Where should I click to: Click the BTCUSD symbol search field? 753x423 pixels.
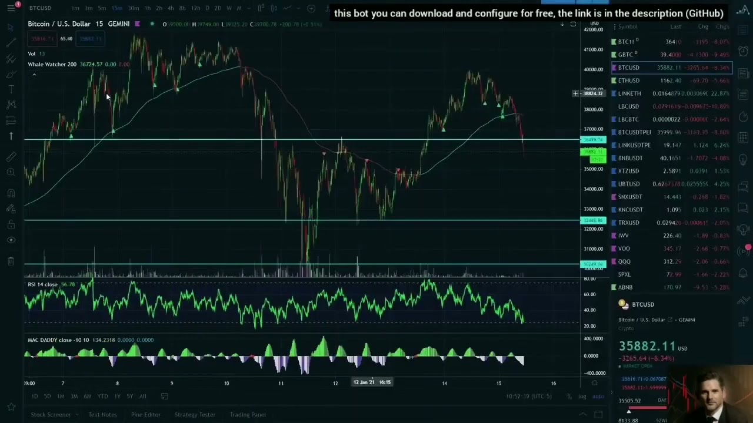[41, 8]
